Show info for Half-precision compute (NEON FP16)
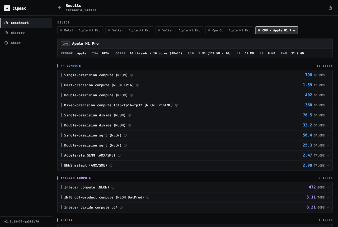The width and height of the screenshot is (338, 227). (x=138, y=85)
